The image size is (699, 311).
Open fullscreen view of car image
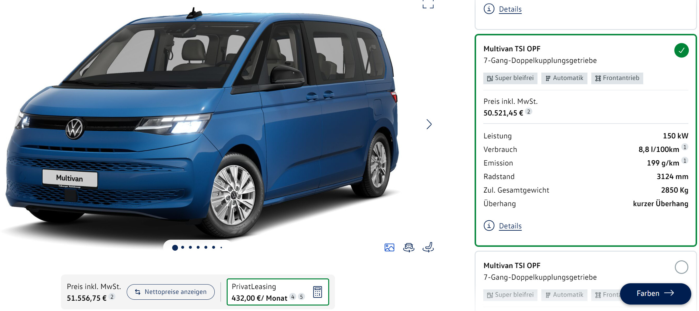click(x=428, y=4)
